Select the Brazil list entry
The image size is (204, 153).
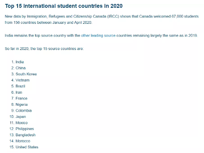tap(20, 86)
